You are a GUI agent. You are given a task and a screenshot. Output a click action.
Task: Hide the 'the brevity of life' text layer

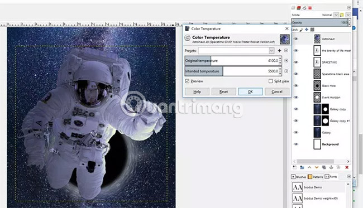(296, 50)
